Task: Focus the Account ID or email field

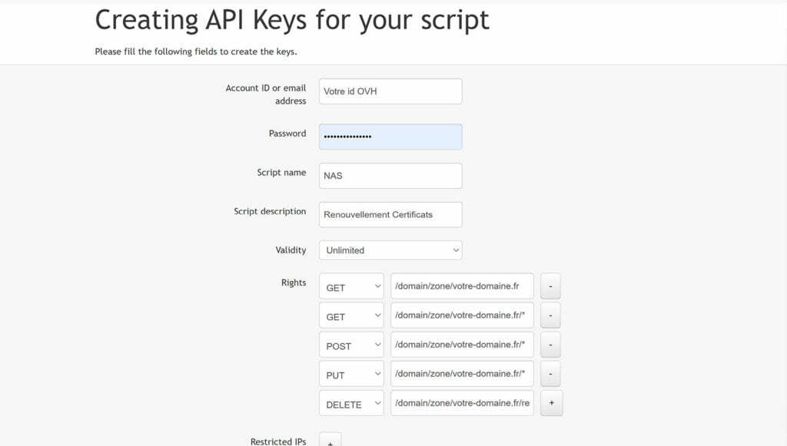Action: (x=390, y=91)
